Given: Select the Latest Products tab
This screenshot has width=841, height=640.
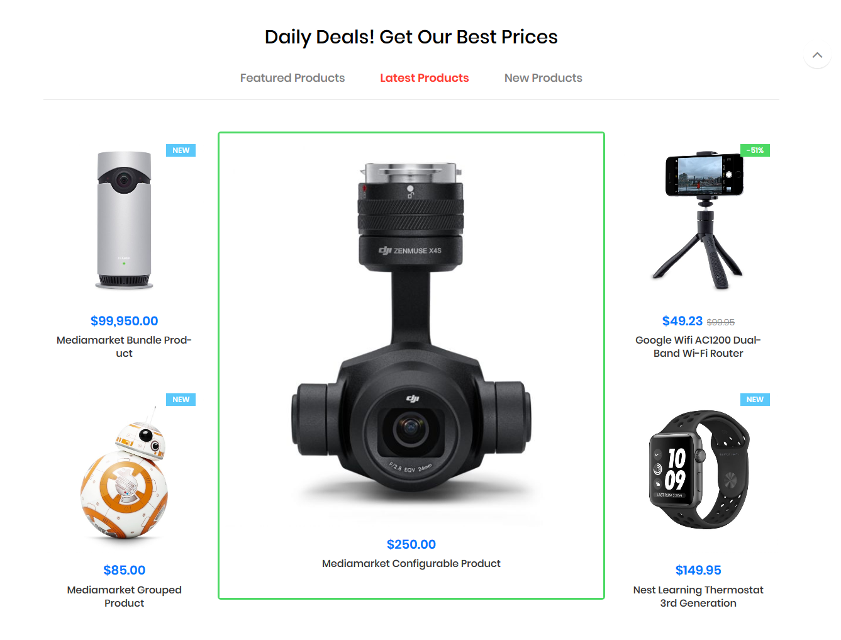Looking at the screenshot, I should [425, 78].
